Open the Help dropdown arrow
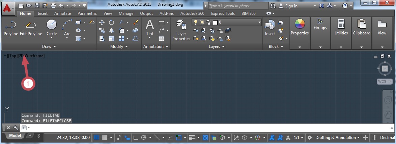 tap(351, 6)
